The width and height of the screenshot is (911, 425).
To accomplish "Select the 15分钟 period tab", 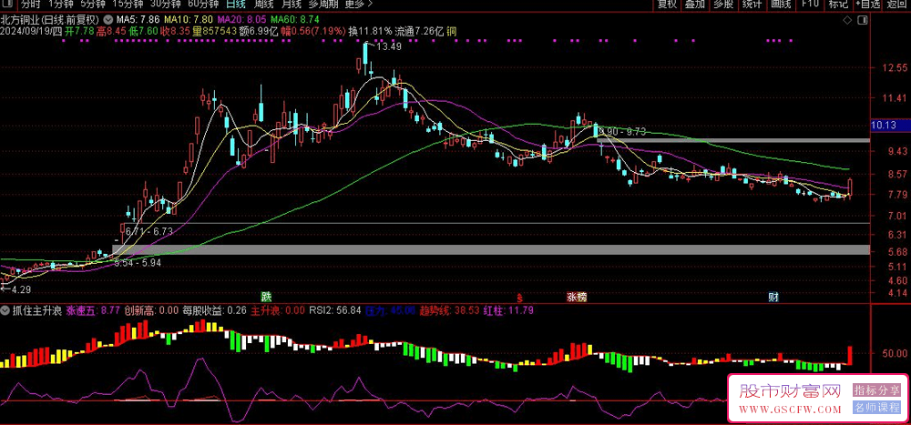I will click(x=127, y=5).
